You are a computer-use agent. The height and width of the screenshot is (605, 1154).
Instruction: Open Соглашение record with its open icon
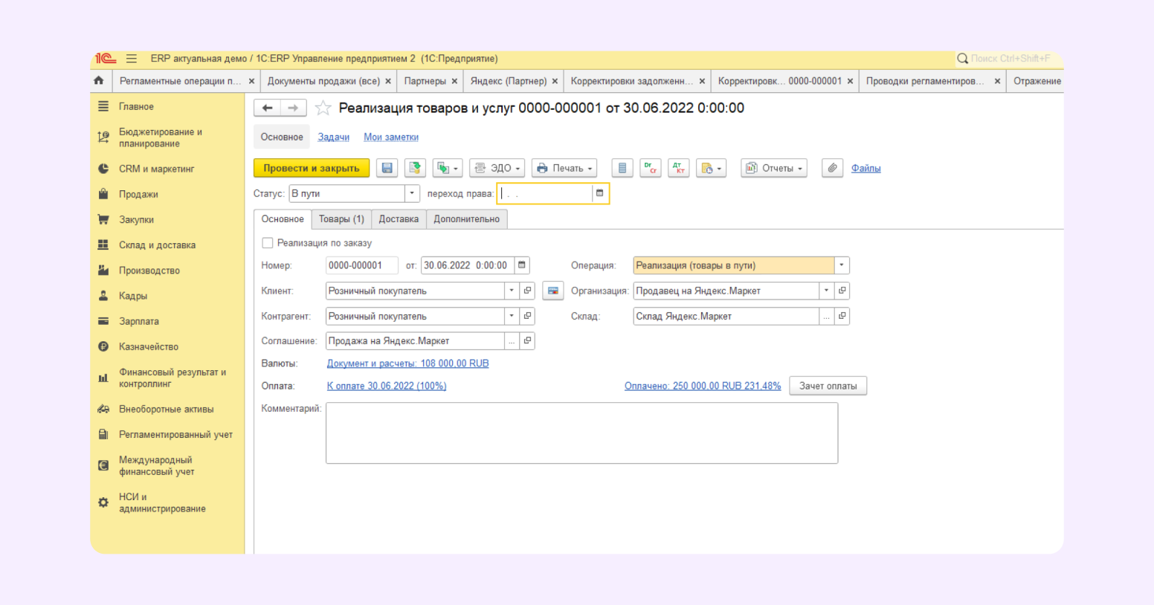[527, 340]
